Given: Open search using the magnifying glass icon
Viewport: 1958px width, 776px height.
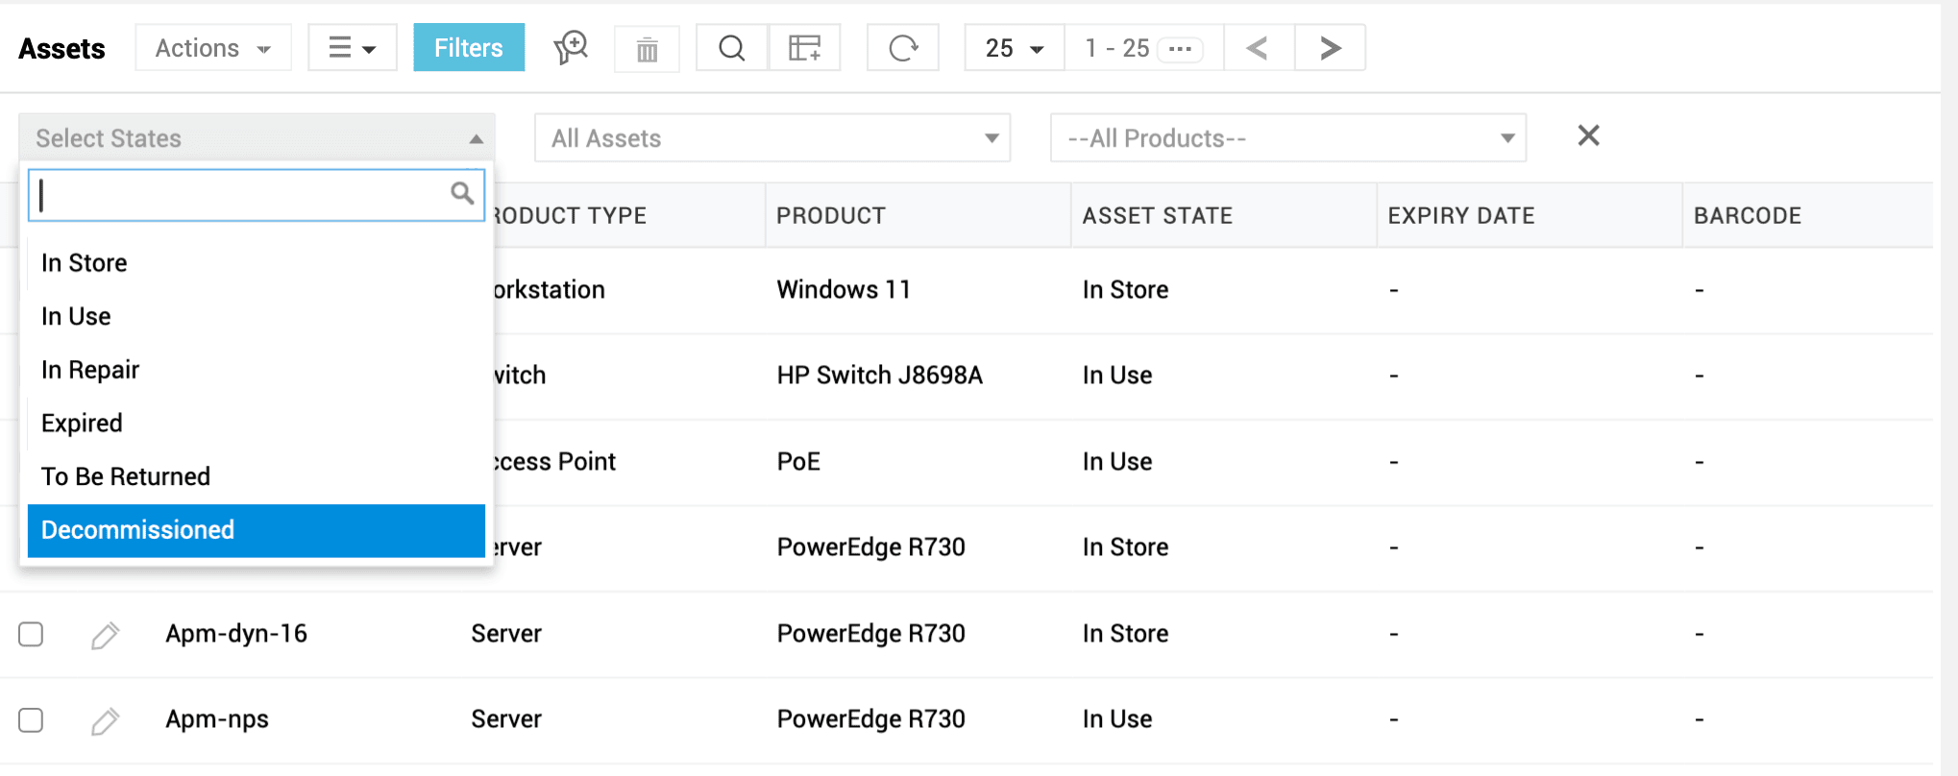Looking at the screenshot, I should [x=731, y=48].
